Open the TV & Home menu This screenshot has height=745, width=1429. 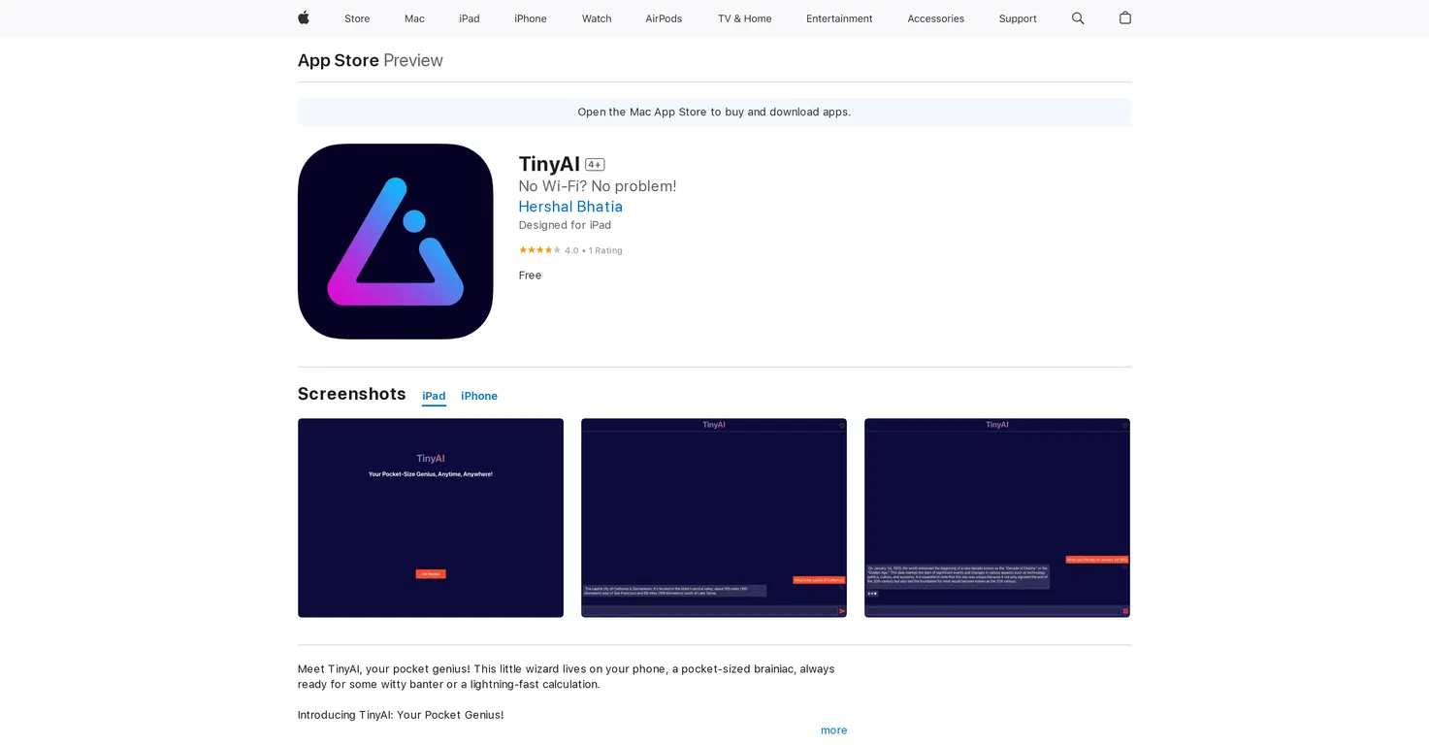pos(744,18)
